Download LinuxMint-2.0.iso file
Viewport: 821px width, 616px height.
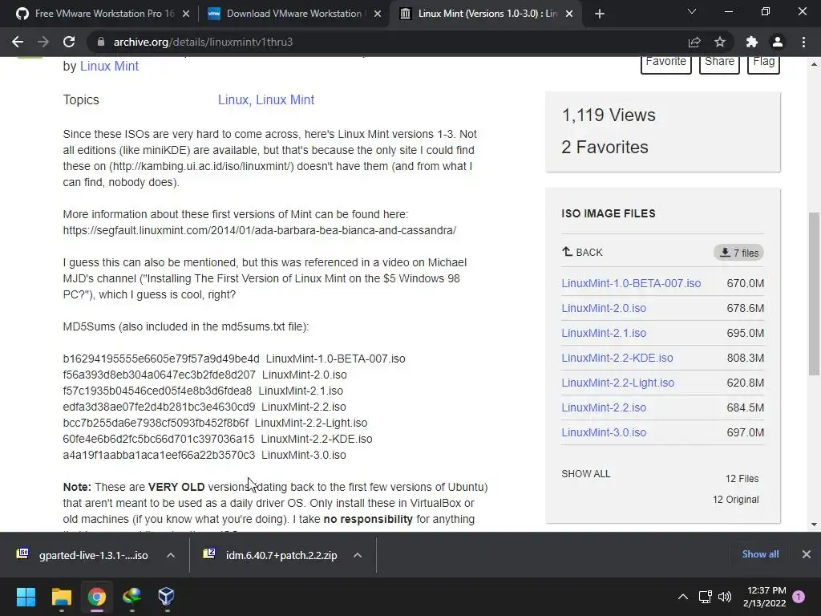click(604, 308)
